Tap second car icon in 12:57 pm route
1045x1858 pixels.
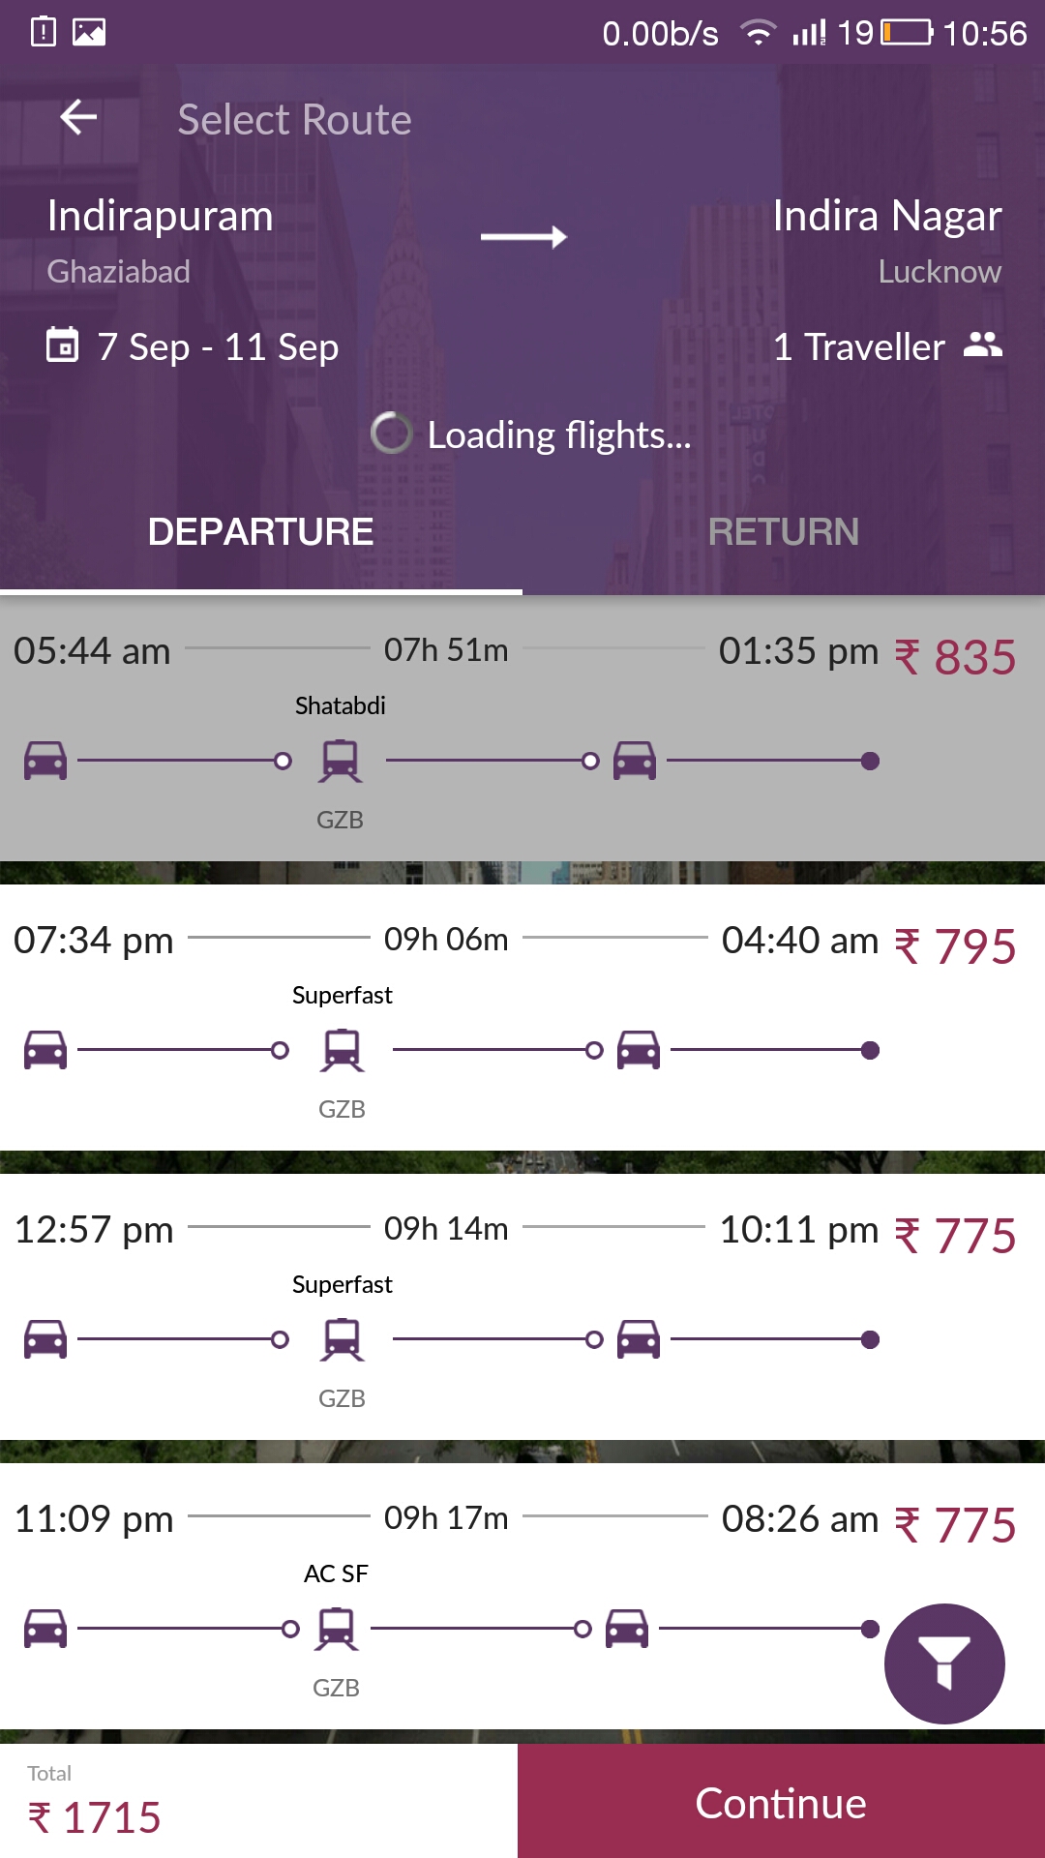(639, 1339)
